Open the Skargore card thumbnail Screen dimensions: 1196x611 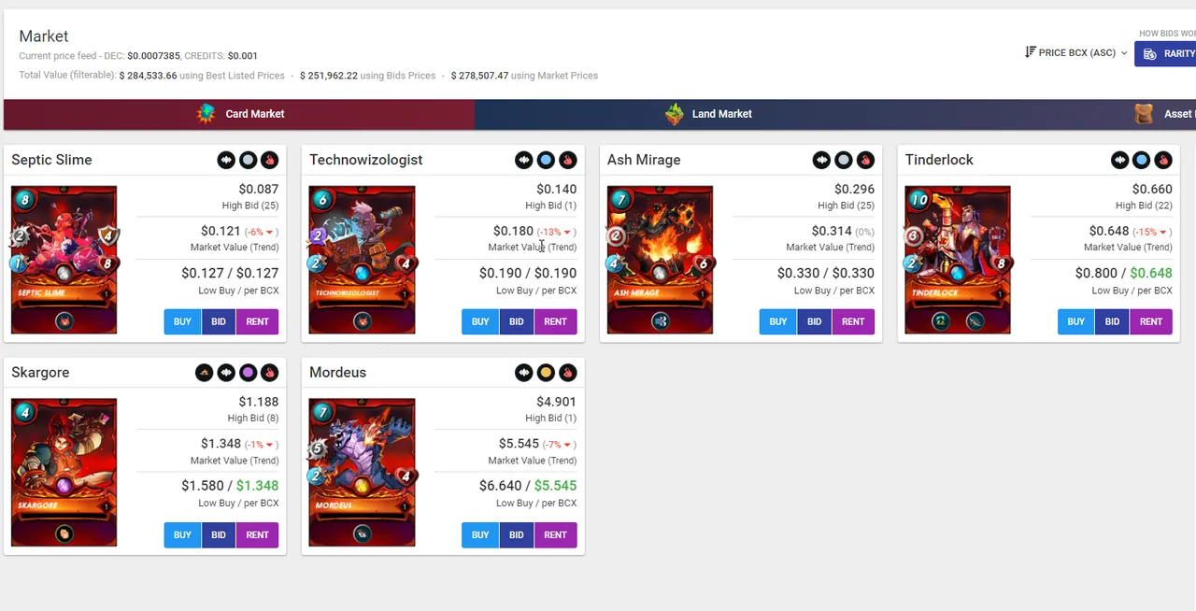[64, 473]
